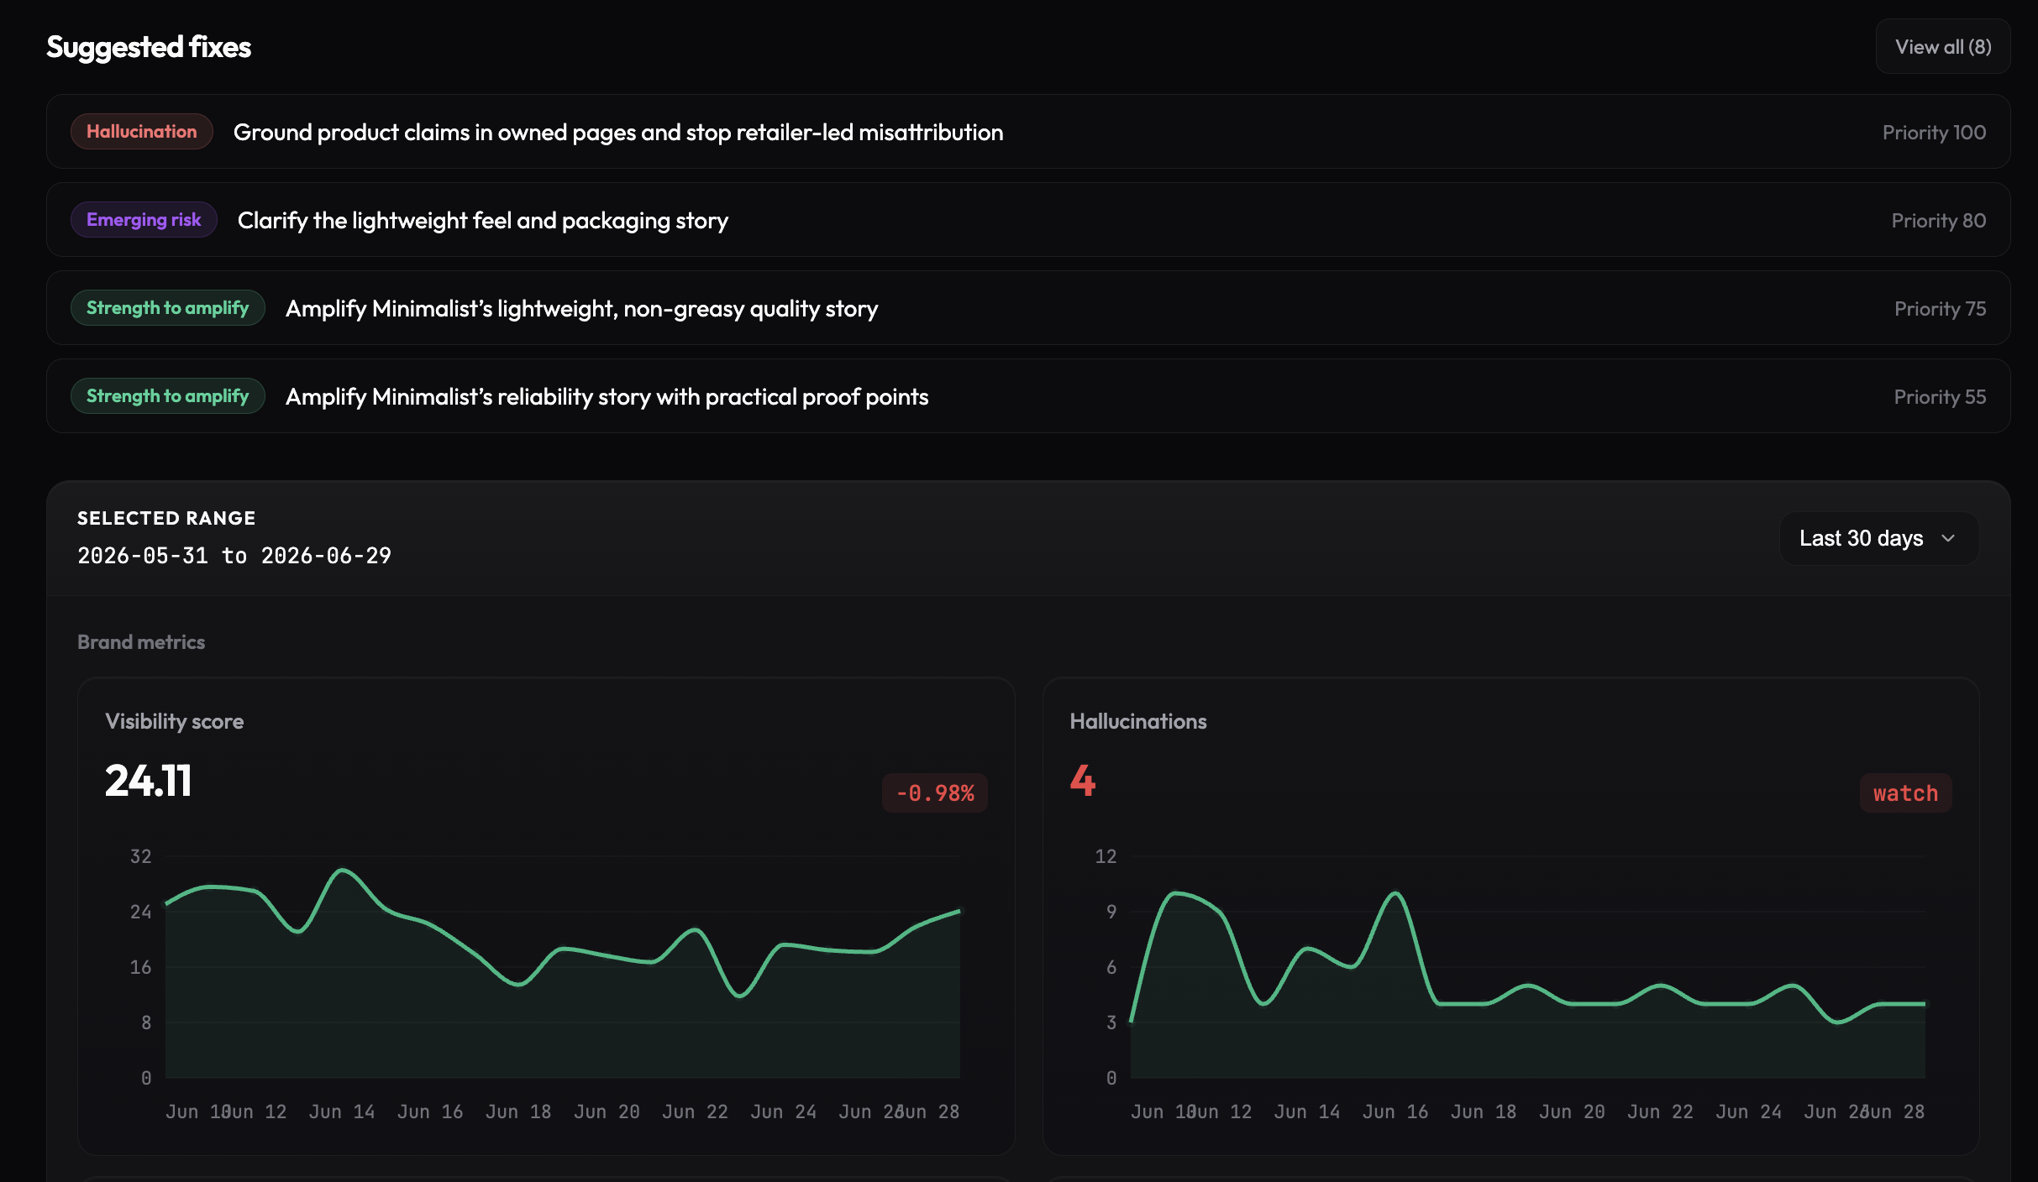Click Visibility chart y-axis value 32
This screenshot has width=2038, height=1182.
click(140, 856)
